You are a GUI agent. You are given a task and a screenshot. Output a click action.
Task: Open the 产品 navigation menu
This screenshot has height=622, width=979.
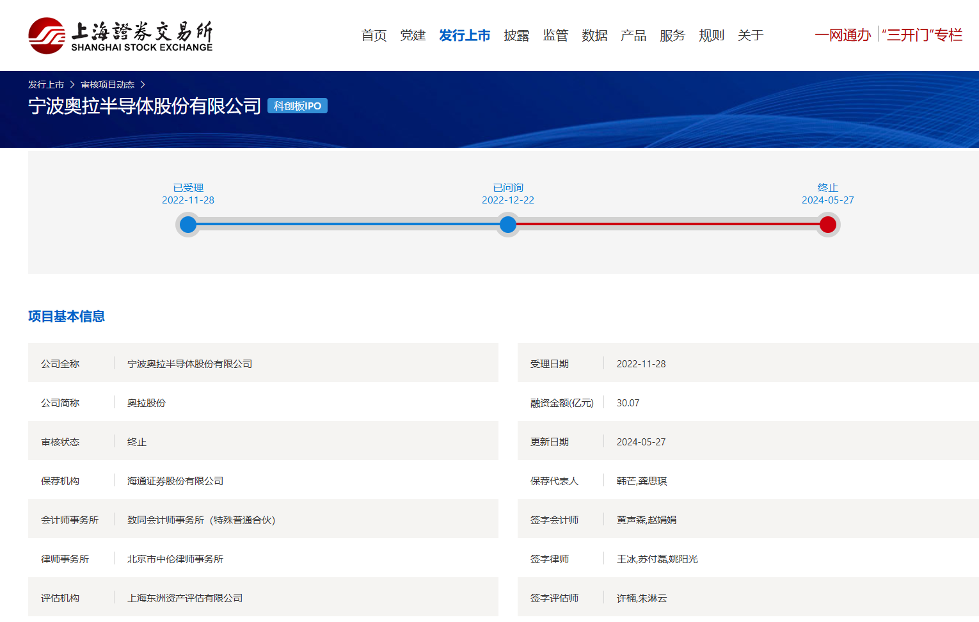click(x=633, y=36)
